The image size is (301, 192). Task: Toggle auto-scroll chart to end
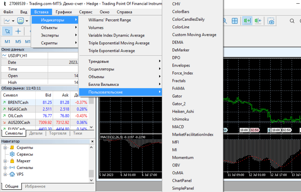click(247, 21)
